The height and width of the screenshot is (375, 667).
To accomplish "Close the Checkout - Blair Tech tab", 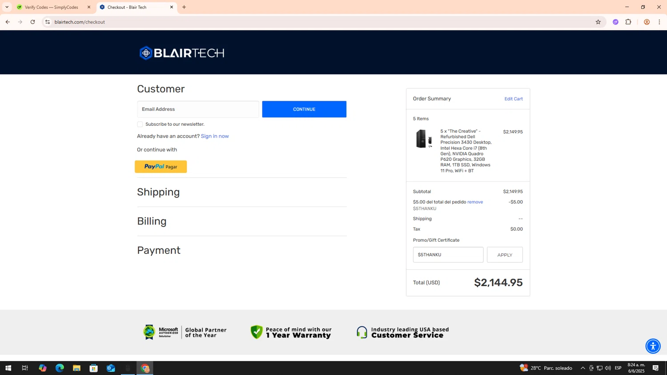I will pos(172,7).
